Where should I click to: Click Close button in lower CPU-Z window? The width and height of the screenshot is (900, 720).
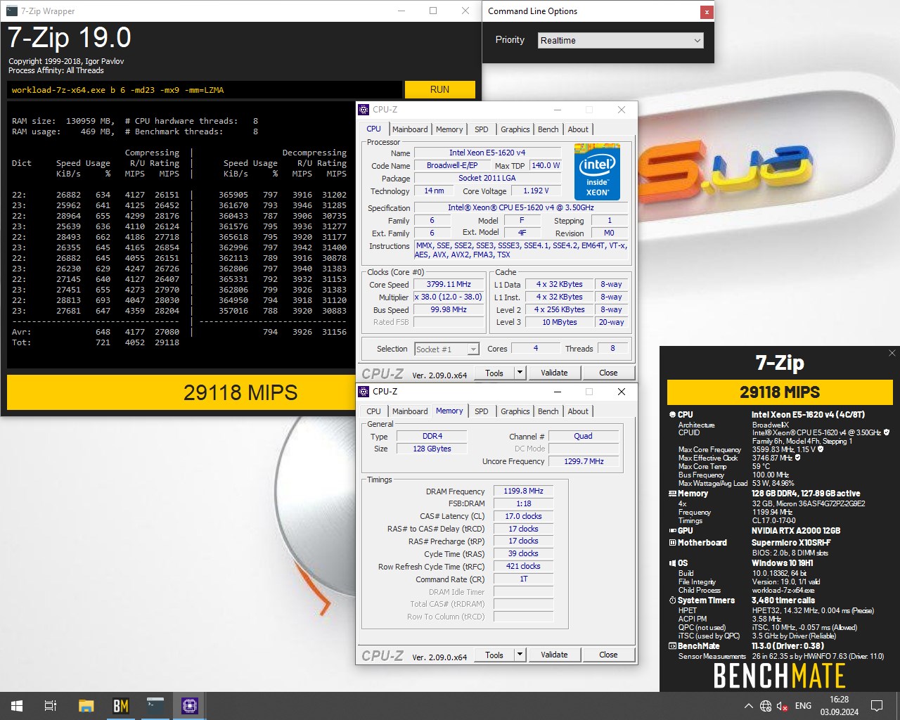point(608,655)
